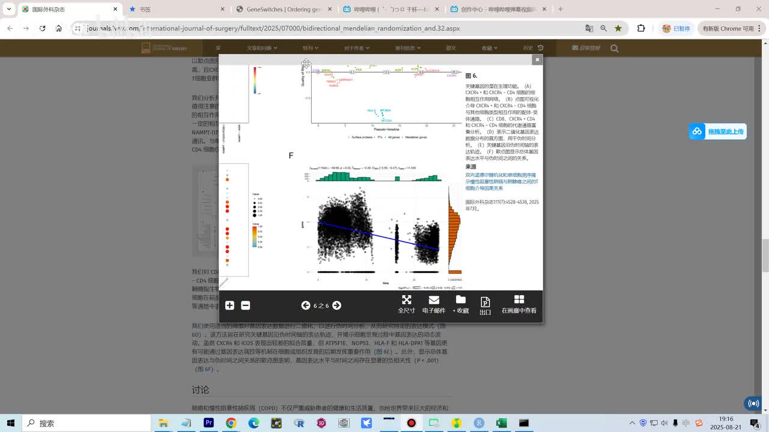This screenshot has width=769, height=432.
Task: Open the 家 home menu item
Action: pos(219,48)
